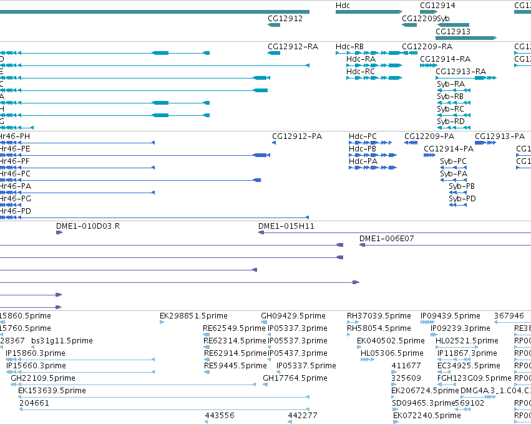Select protein CG12912-PA
The width and height of the screenshot is (531, 425).
tap(297, 136)
